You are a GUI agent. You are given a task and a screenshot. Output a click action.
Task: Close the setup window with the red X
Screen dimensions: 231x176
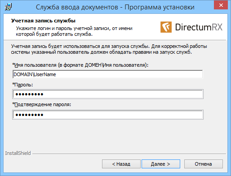(x=221, y=5)
